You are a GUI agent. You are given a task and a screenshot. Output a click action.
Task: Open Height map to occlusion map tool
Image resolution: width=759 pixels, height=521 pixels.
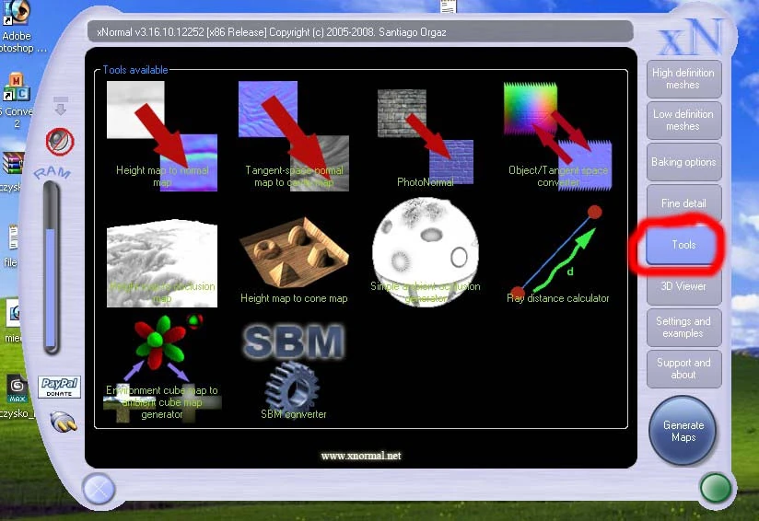162,263
